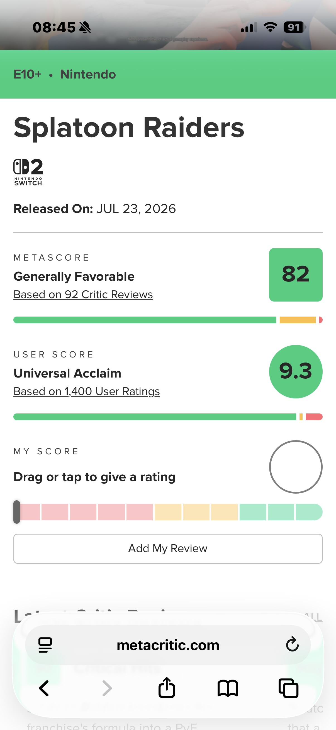Tap the rating slider gray handle
This screenshot has height=730, width=336.
pyautogui.click(x=17, y=512)
